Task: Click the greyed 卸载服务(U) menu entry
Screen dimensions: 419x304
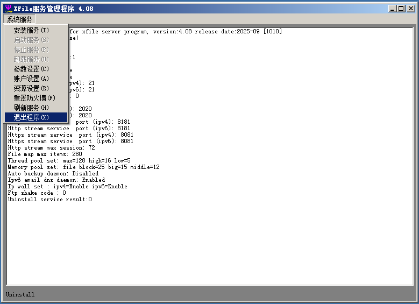Action: 31,59
